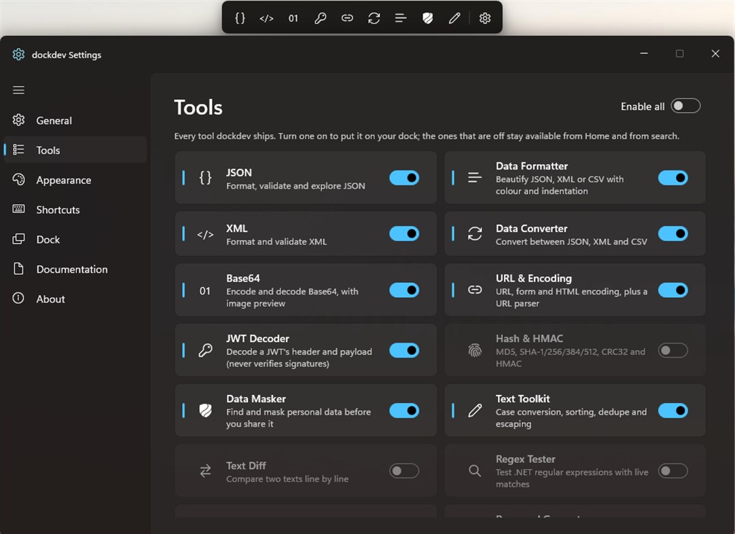
Task: Click dockdev Settings title gear icon
Action: [x=18, y=54]
